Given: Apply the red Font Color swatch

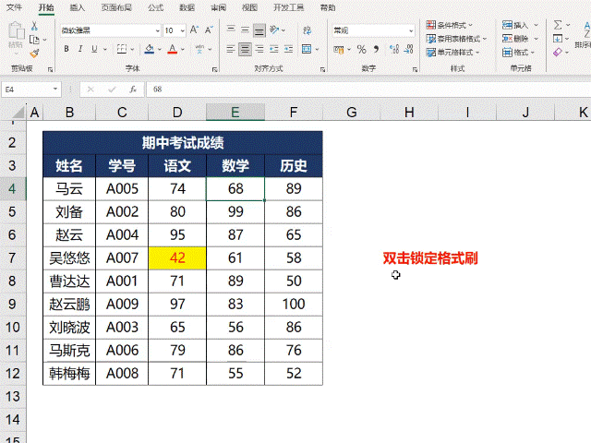Looking at the screenshot, I should (x=173, y=49).
